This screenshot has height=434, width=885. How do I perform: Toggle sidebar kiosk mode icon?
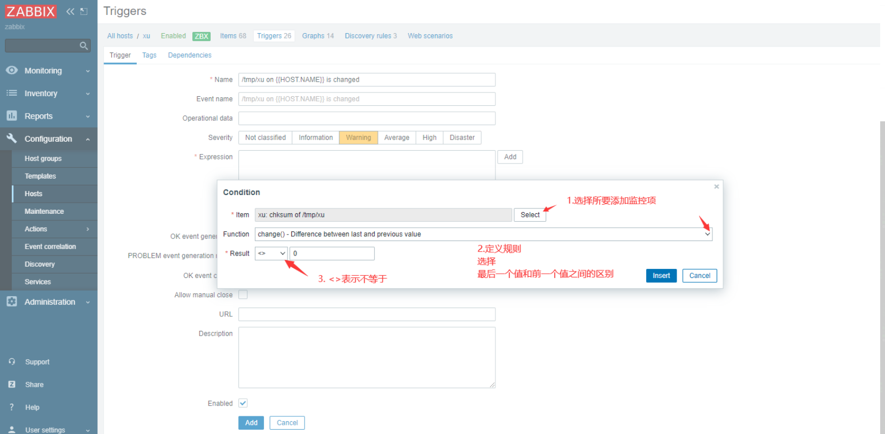point(84,11)
